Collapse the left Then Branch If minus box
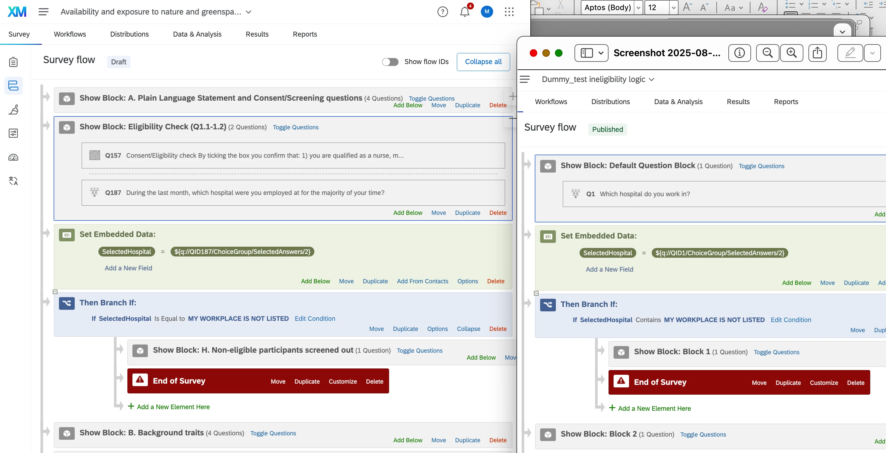Viewport: 886px width, 453px height. [55, 291]
